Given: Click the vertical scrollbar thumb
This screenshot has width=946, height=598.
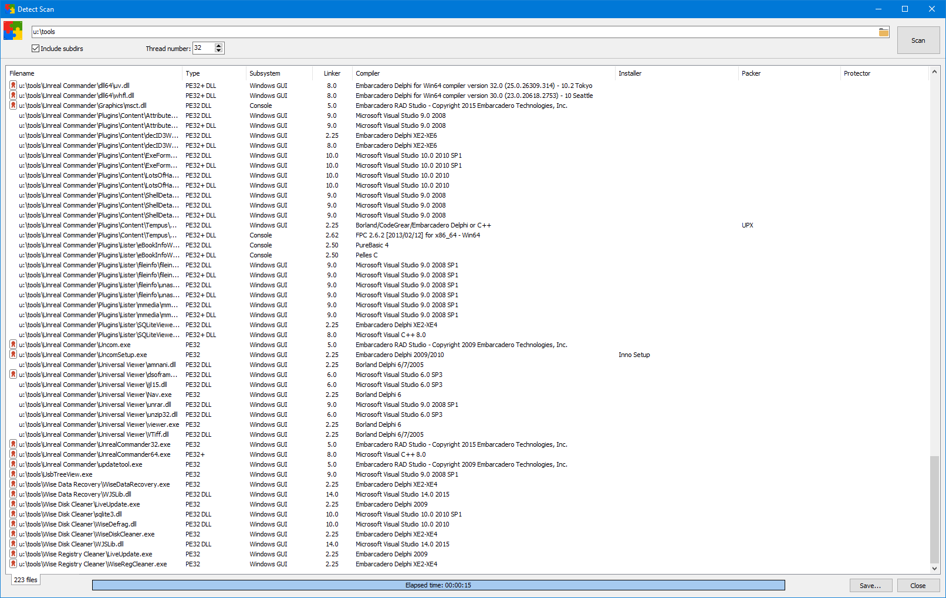Looking at the screenshot, I should (x=934, y=509).
